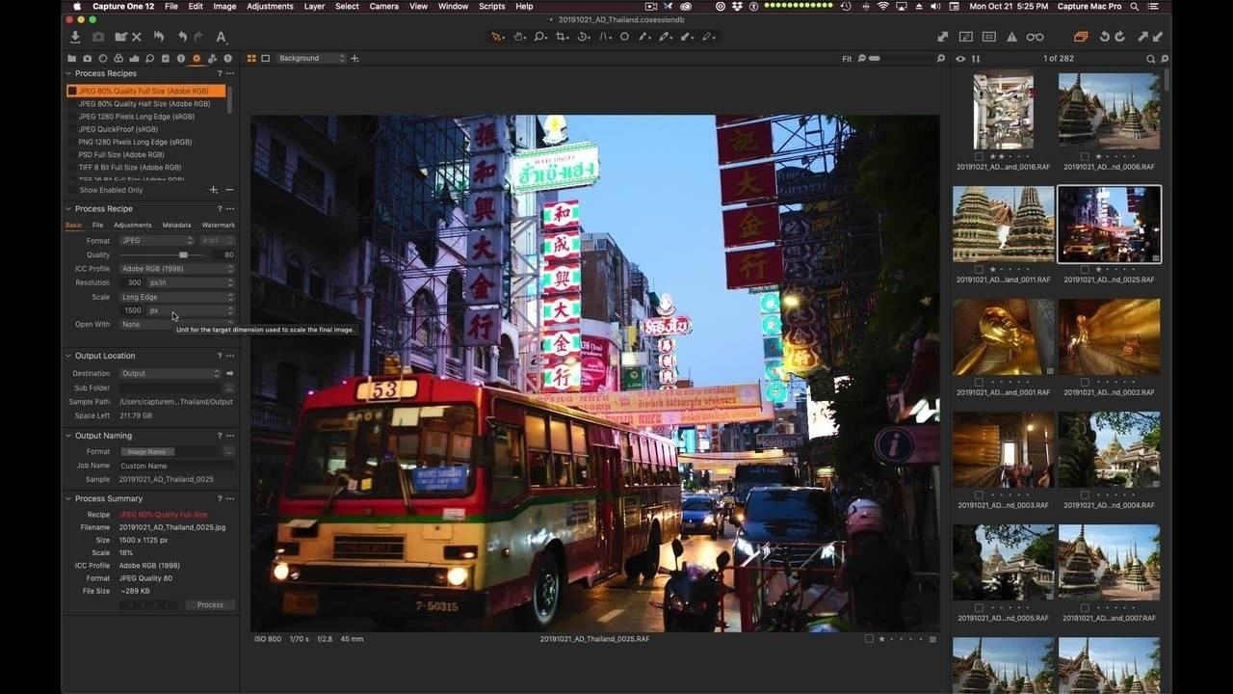Select the Spot removal circle tool
Screen dimensions: 1233x694
click(624, 37)
